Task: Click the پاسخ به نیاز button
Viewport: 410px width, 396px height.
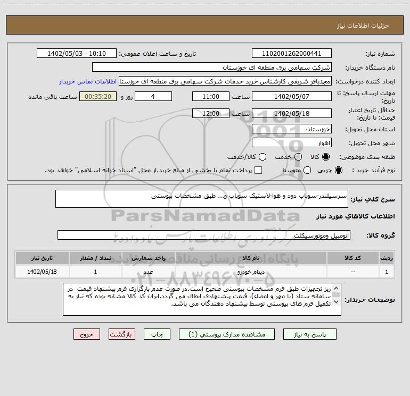Action: click(309, 334)
